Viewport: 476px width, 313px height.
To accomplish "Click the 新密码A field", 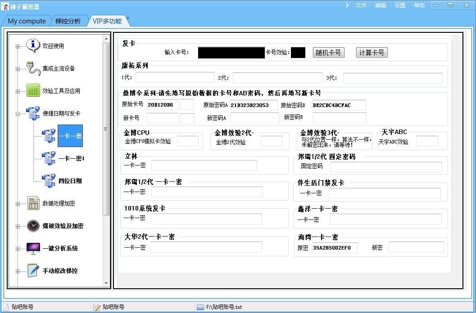I will pyautogui.click(x=254, y=118).
